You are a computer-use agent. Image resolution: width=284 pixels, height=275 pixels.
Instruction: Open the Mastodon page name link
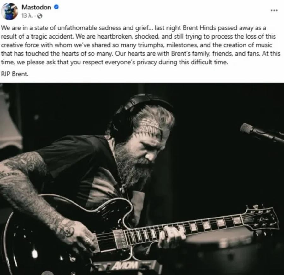36,7
